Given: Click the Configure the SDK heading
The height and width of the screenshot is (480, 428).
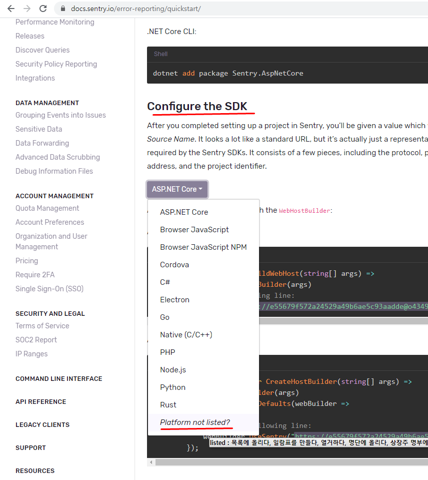Looking at the screenshot, I should (197, 106).
